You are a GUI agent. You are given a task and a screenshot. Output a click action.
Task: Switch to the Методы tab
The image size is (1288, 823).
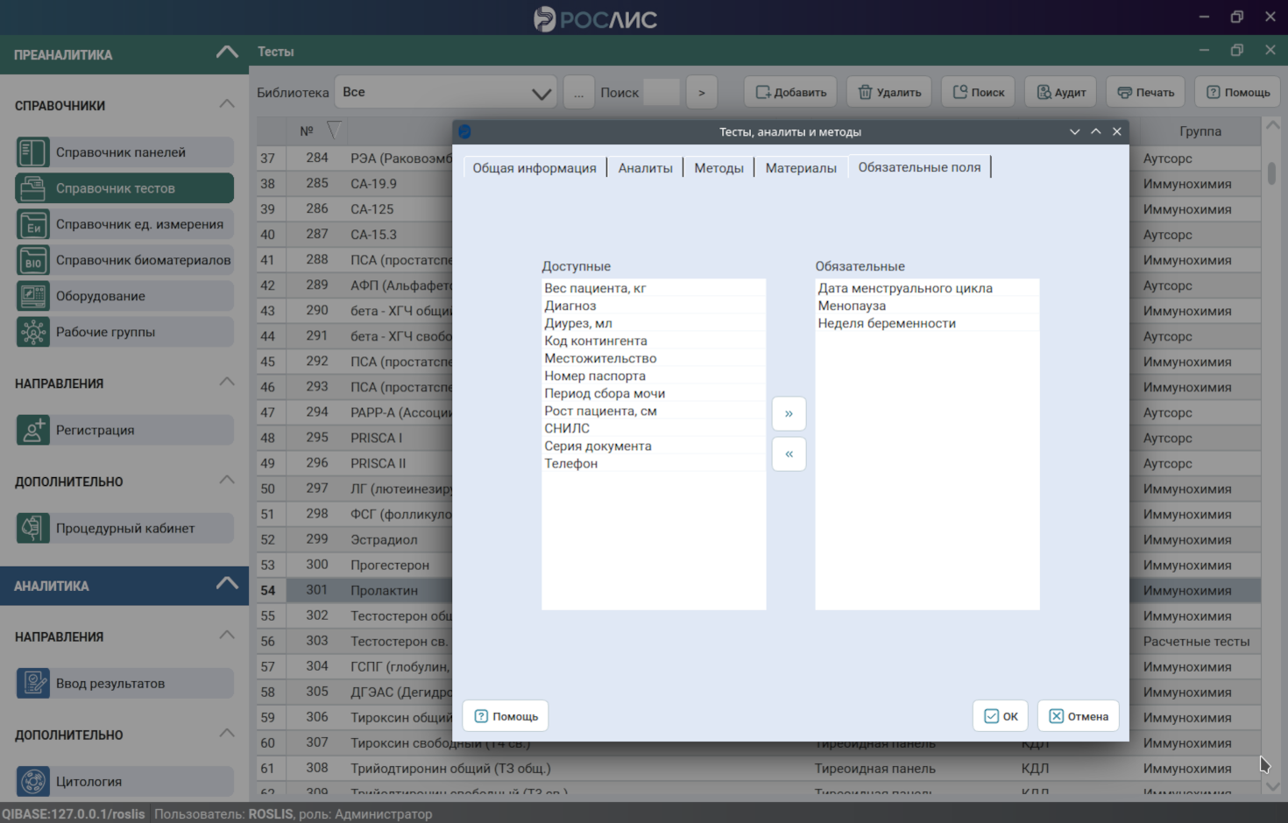click(x=718, y=167)
